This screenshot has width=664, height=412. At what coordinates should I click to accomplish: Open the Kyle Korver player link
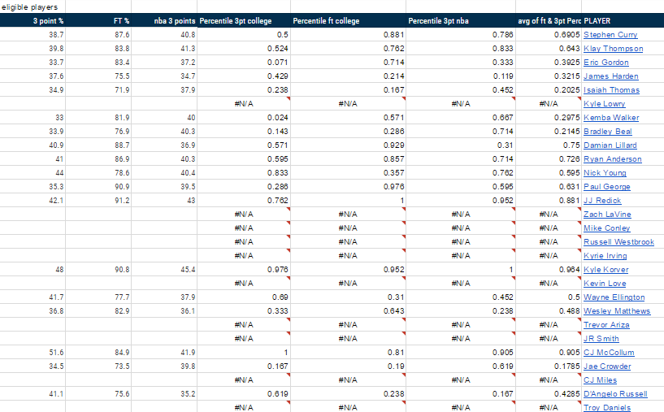tap(606, 270)
